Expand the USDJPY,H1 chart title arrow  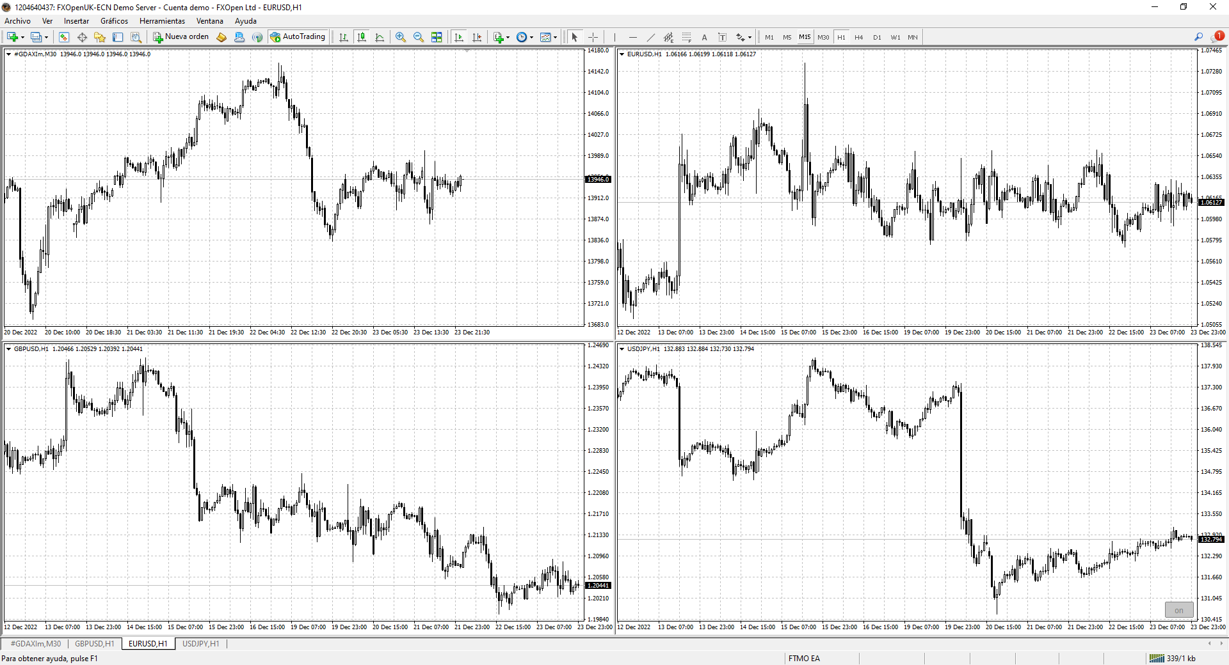(x=622, y=349)
